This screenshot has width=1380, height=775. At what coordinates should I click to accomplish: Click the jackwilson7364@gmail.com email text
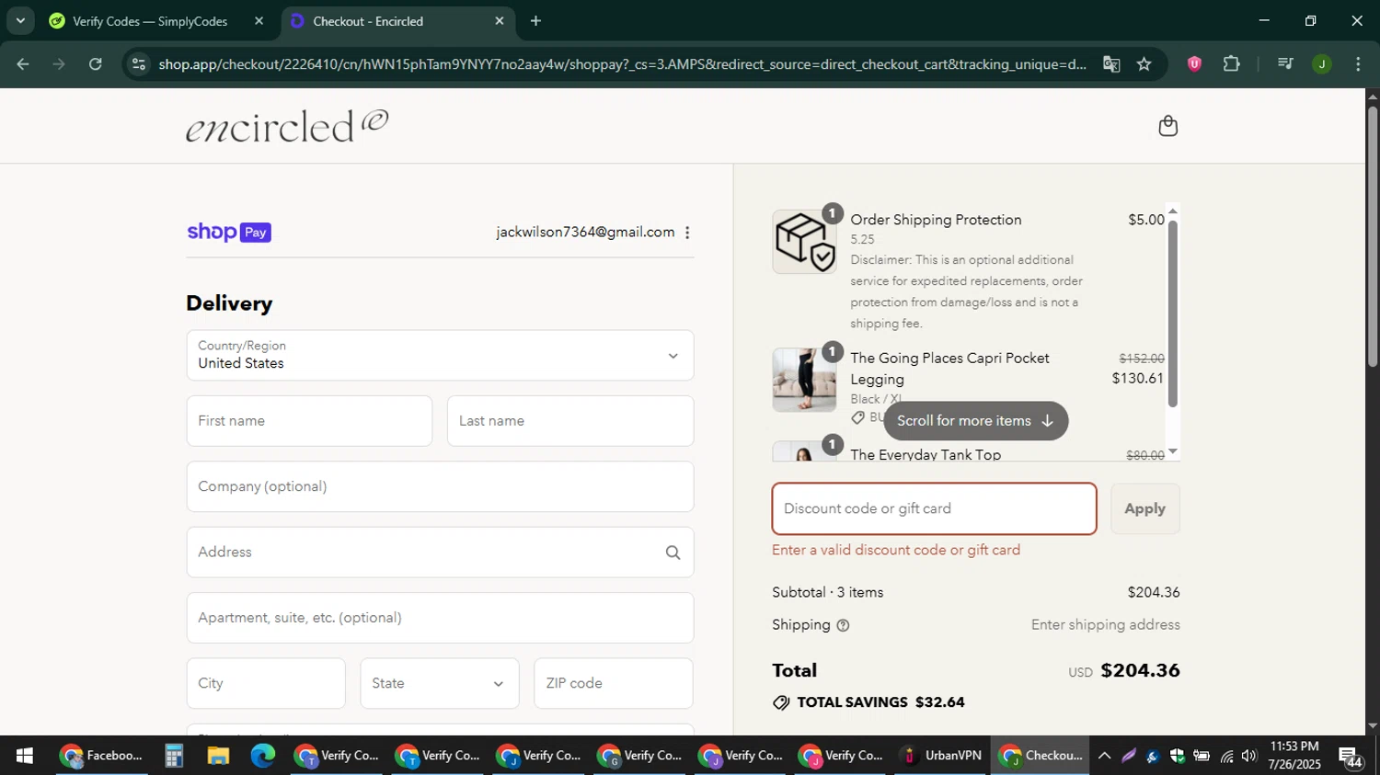tap(585, 233)
